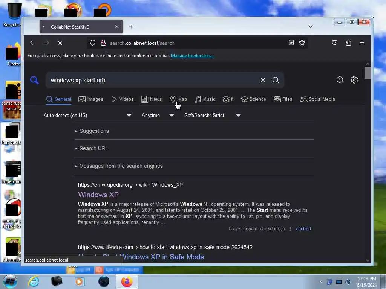Viewport: 386px width, 289px height.
Task: Open the cached Wikipedia result link
Action: pos(303,229)
